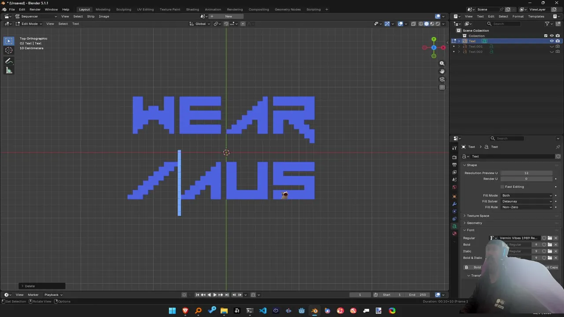This screenshot has height=317, width=564.
Task: Switch to wireframe viewport shading
Action: tap(421, 24)
